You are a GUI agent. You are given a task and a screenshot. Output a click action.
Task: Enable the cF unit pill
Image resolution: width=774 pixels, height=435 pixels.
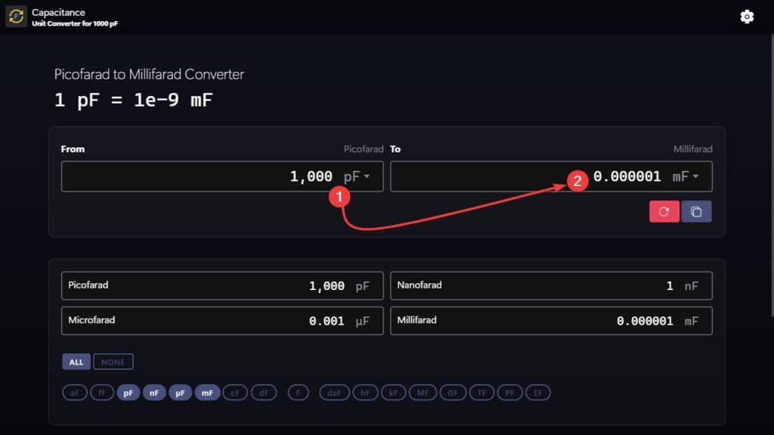pos(235,393)
